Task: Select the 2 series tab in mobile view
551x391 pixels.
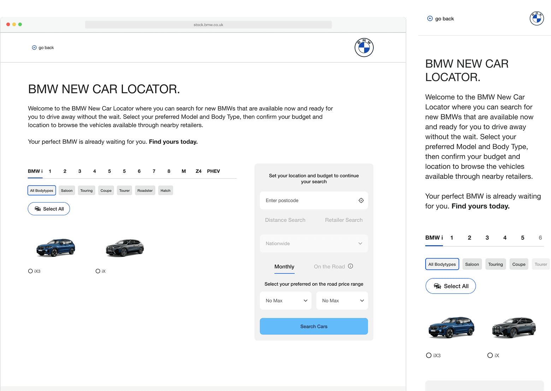Action: [x=469, y=238]
